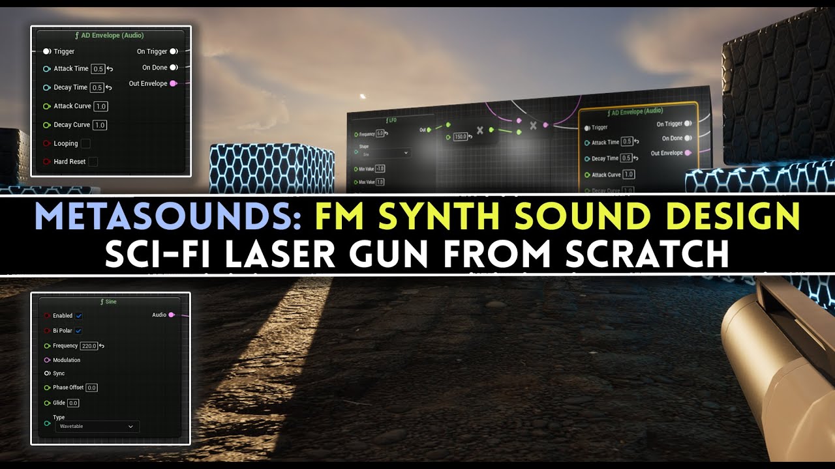Click the LFO node Out pin
This screenshot has height=469, width=835.
[429, 130]
